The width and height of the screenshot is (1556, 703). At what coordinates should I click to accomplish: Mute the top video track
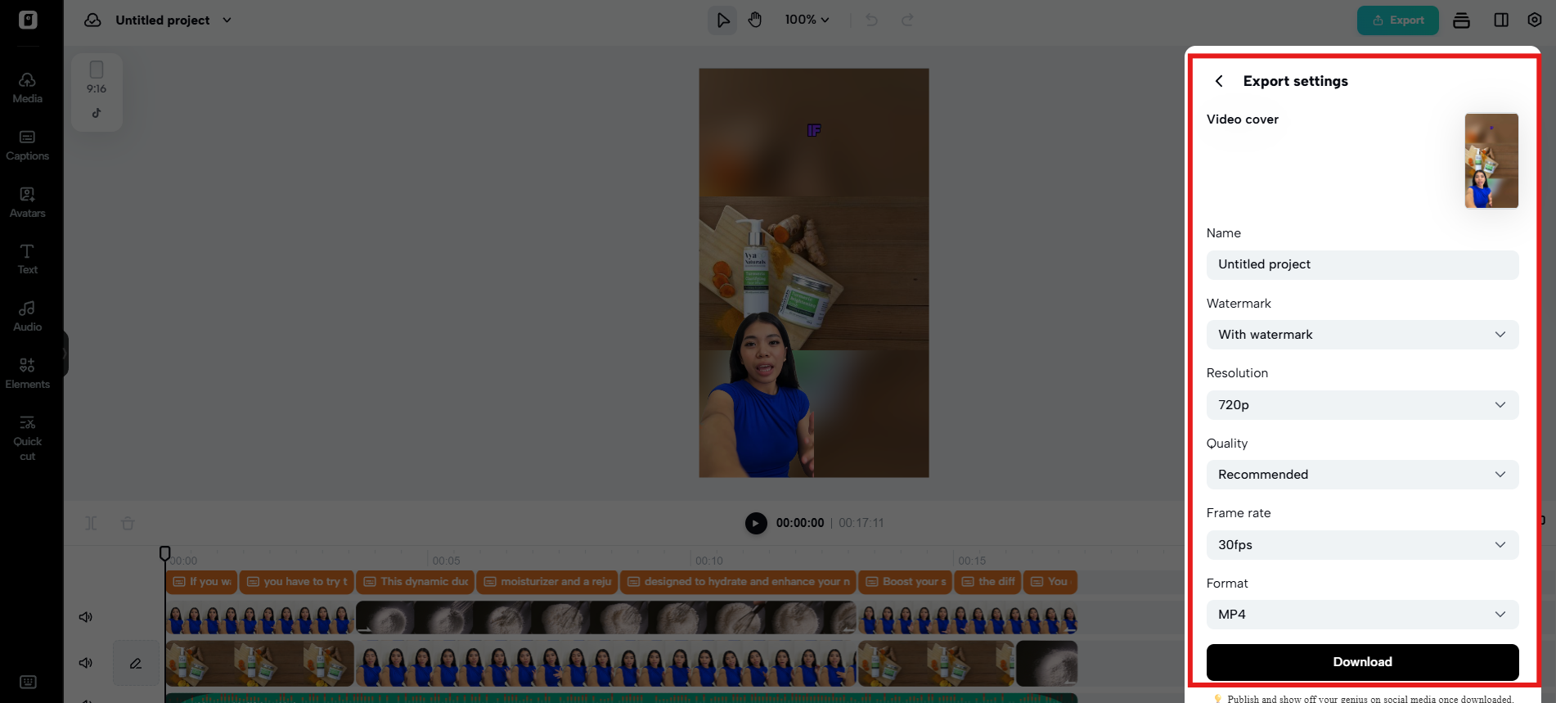pos(86,617)
